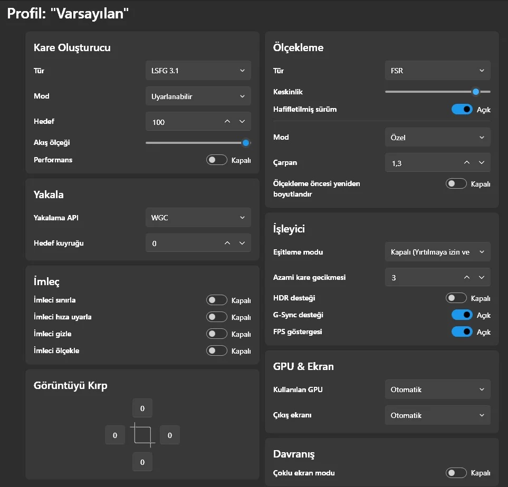Open the Kare Oluşturucu Tür dropdown (LSFG 3.1)
Screen dimensions: 508x487
pos(198,71)
